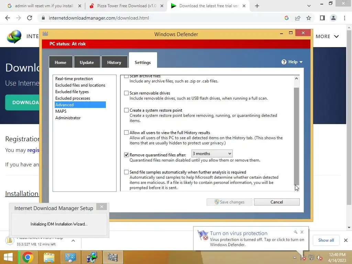Select Excluded files and locations
352x264 pixels.
[x=80, y=85]
